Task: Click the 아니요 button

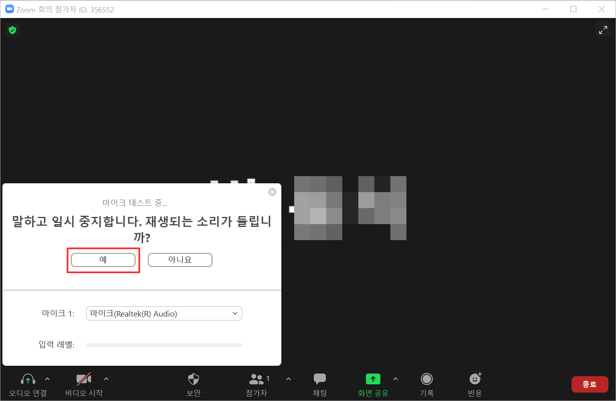Action: coord(180,260)
